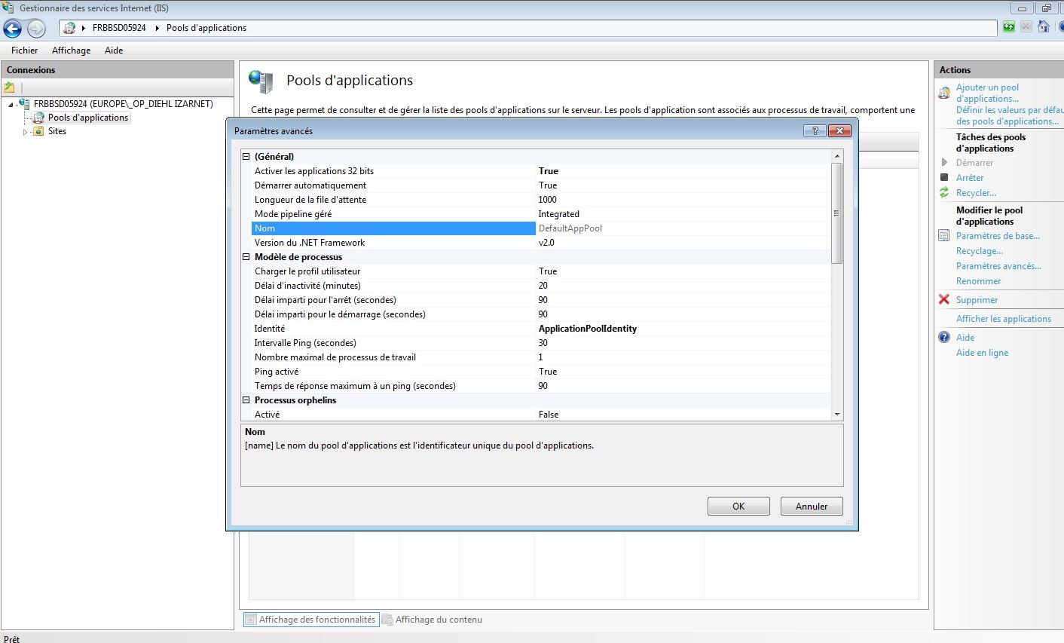Click the help question mark in dialog title

[815, 130]
